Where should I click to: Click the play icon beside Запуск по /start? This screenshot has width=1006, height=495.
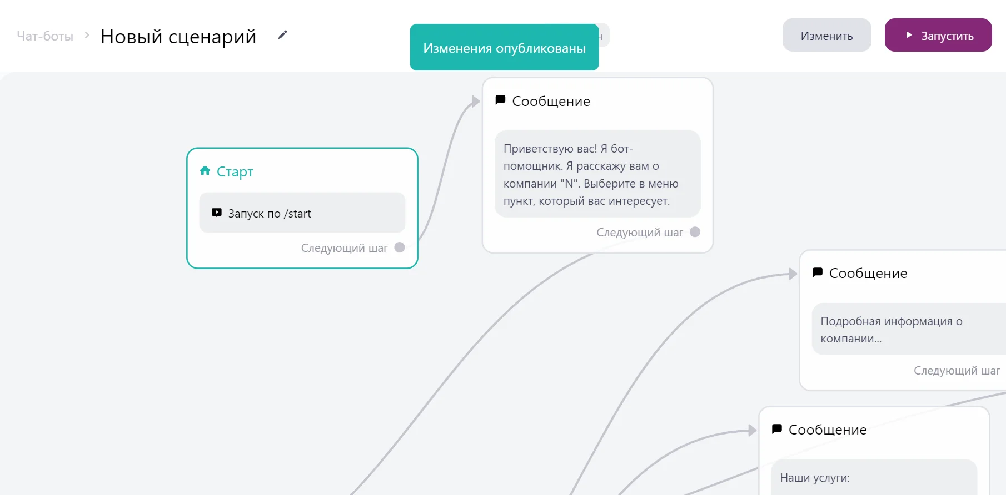coord(217,213)
